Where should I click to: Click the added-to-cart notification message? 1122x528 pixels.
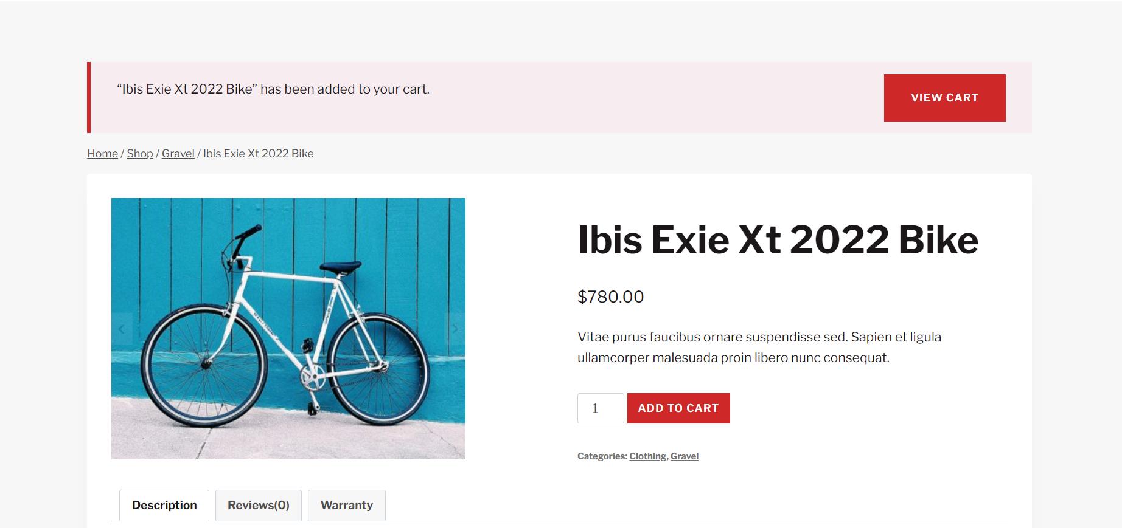(273, 89)
